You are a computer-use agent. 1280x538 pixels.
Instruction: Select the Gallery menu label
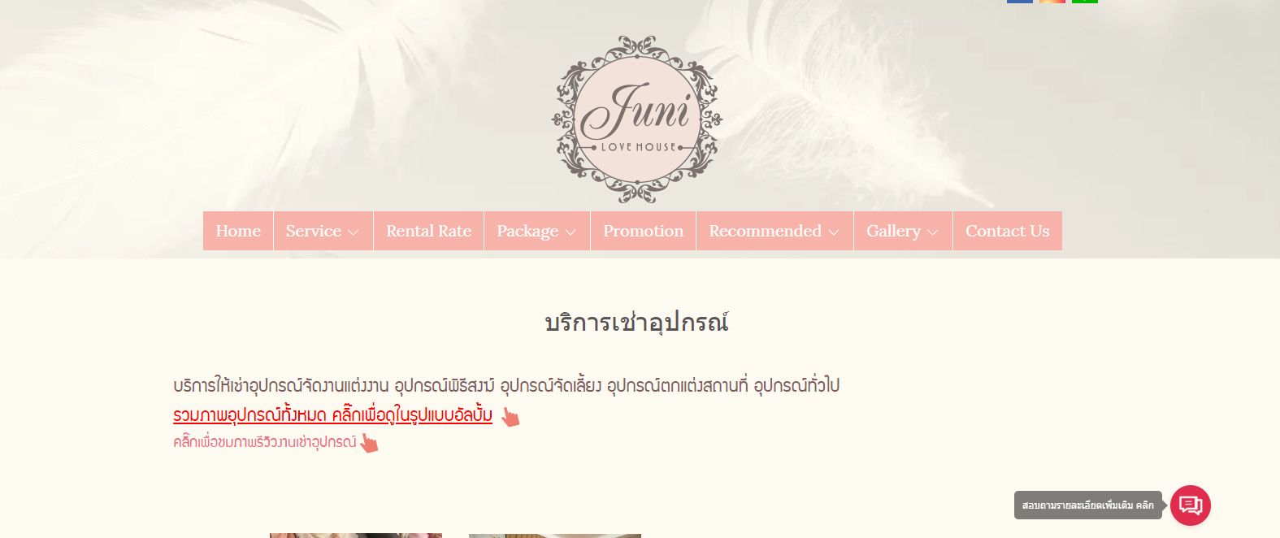tap(893, 232)
